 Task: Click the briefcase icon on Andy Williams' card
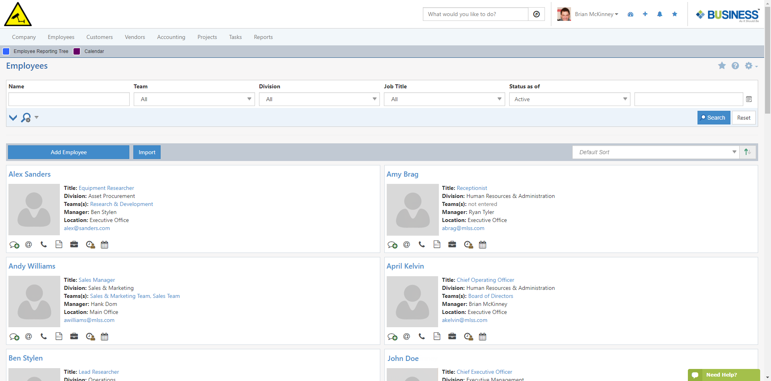74,336
